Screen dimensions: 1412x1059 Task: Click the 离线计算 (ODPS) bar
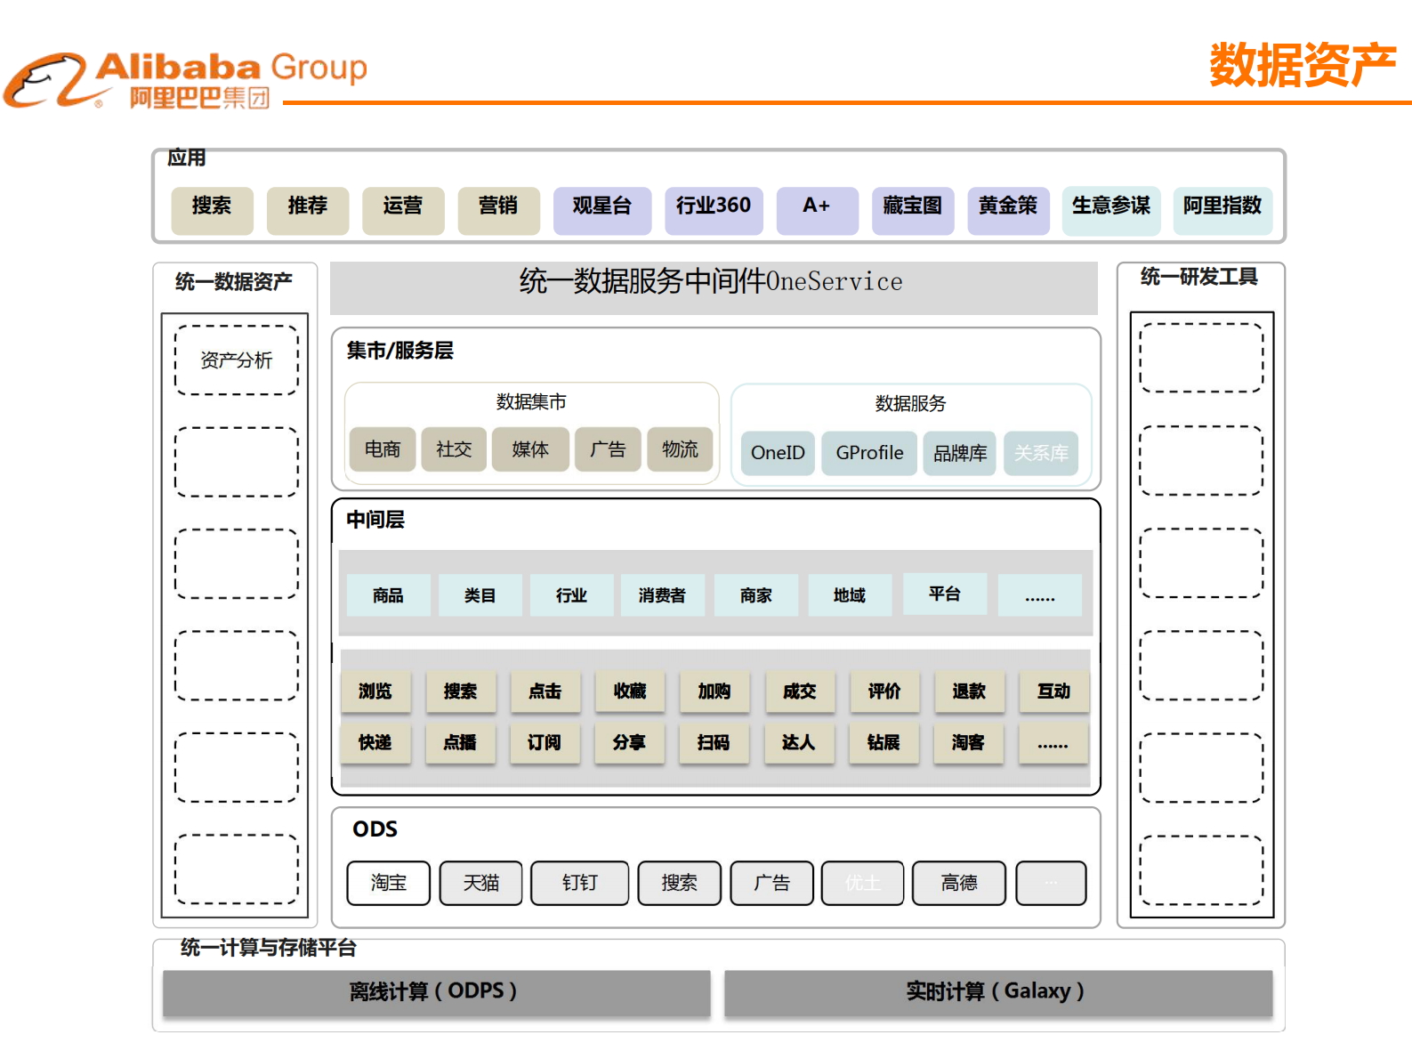(436, 992)
